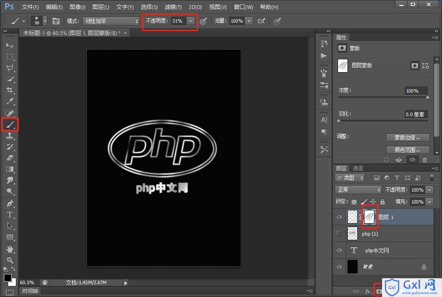The image size is (442, 297).
Task: Open the flow 100% dropdown arrow
Action: [249, 21]
